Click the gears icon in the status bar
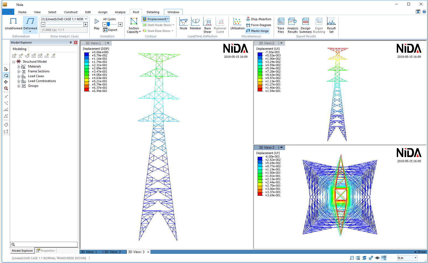This screenshot has width=428, height=263. click(x=371, y=258)
